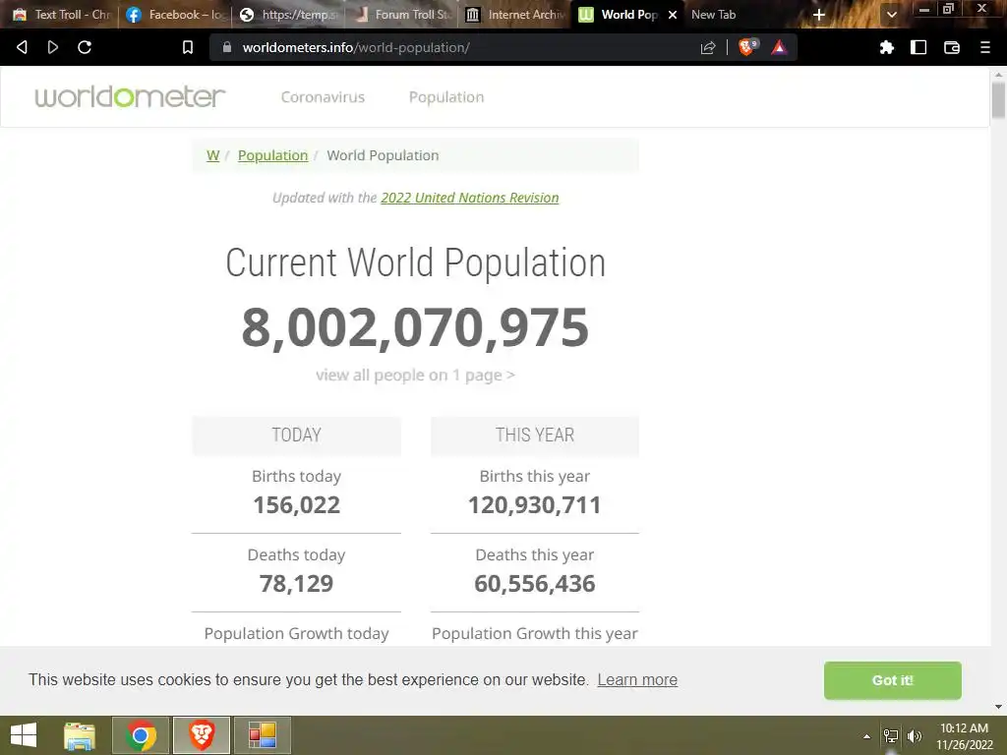This screenshot has width=1007, height=755.
Task: Switch to the Forum Troll tab
Action: click(x=401, y=15)
